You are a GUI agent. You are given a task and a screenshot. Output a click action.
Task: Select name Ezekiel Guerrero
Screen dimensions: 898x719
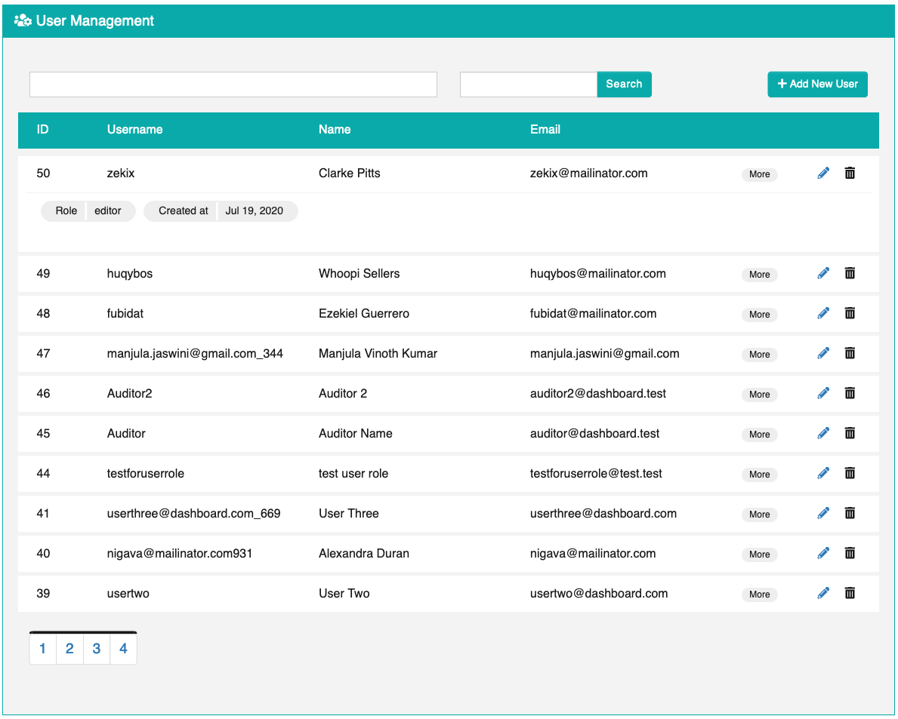[364, 313]
